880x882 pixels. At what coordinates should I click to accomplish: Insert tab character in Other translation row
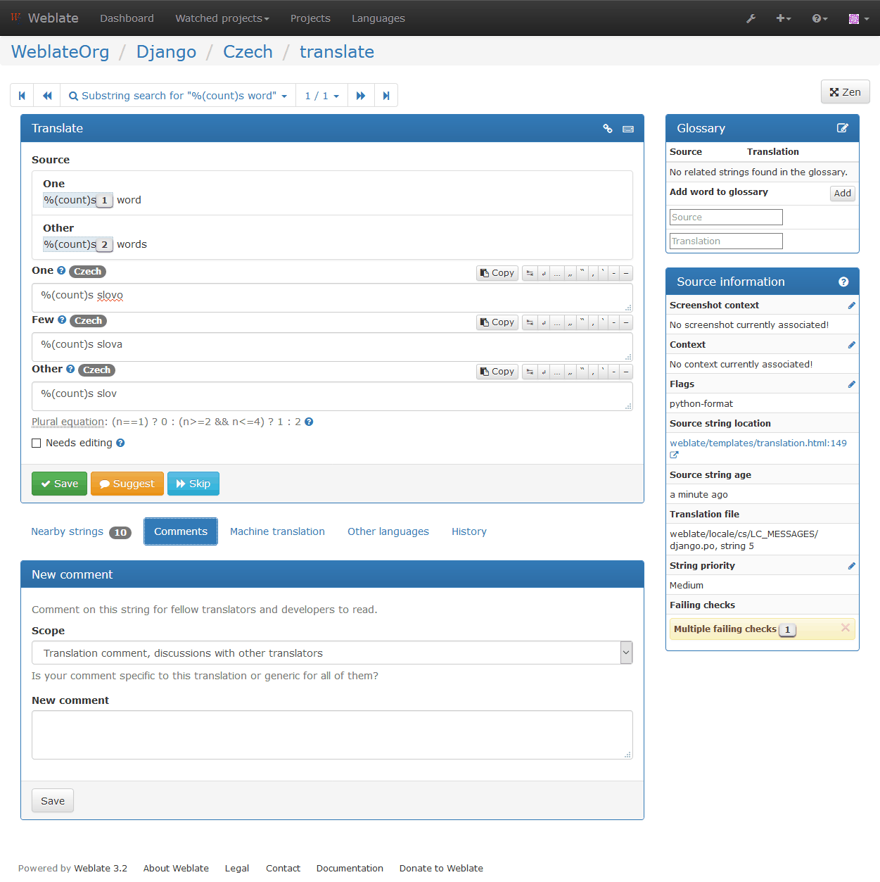click(x=530, y=372)
